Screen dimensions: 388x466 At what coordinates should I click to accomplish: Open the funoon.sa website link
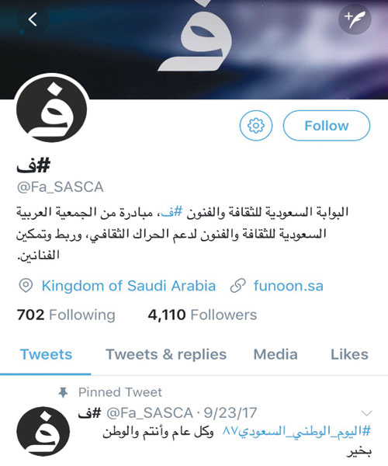coord(288,286)
